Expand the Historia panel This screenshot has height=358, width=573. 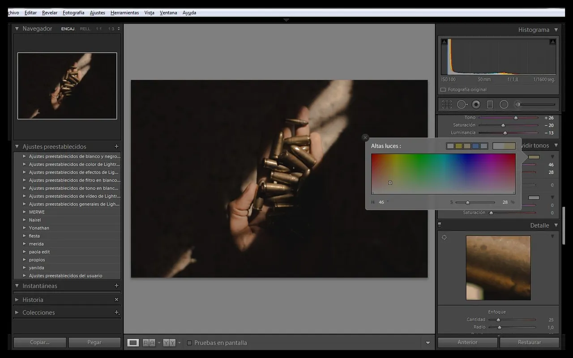tap(17, 299)
